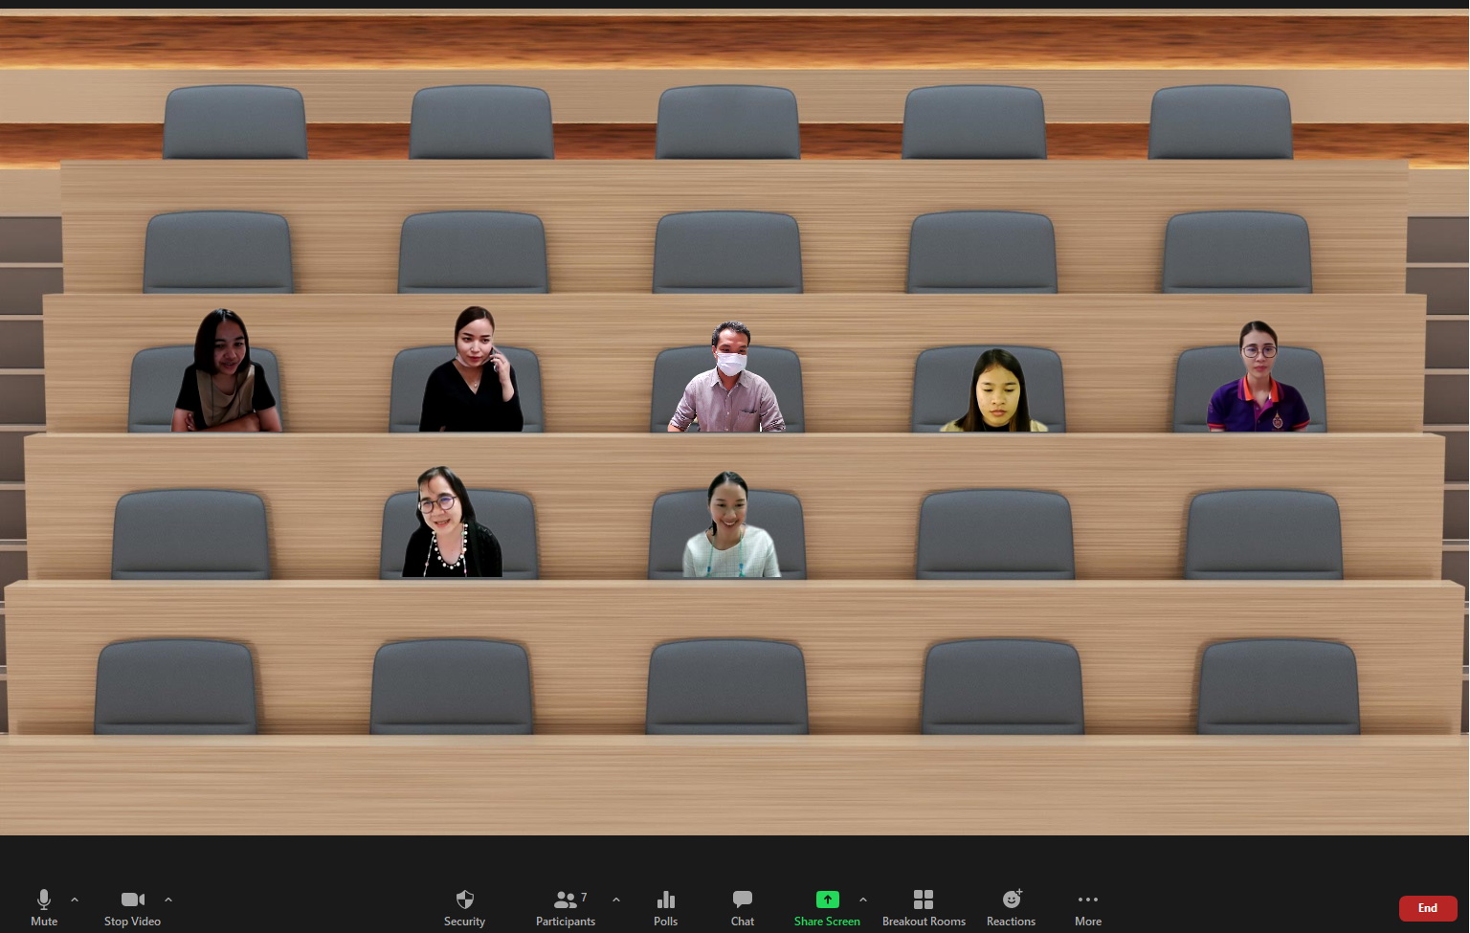Select participant talking on the phone

(472, 371)
